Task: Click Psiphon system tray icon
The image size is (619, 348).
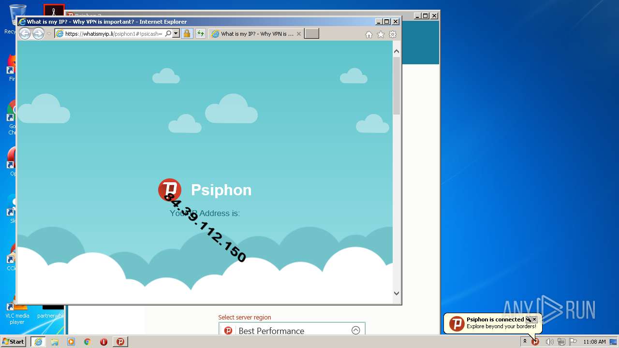Action: click(535, 342)
